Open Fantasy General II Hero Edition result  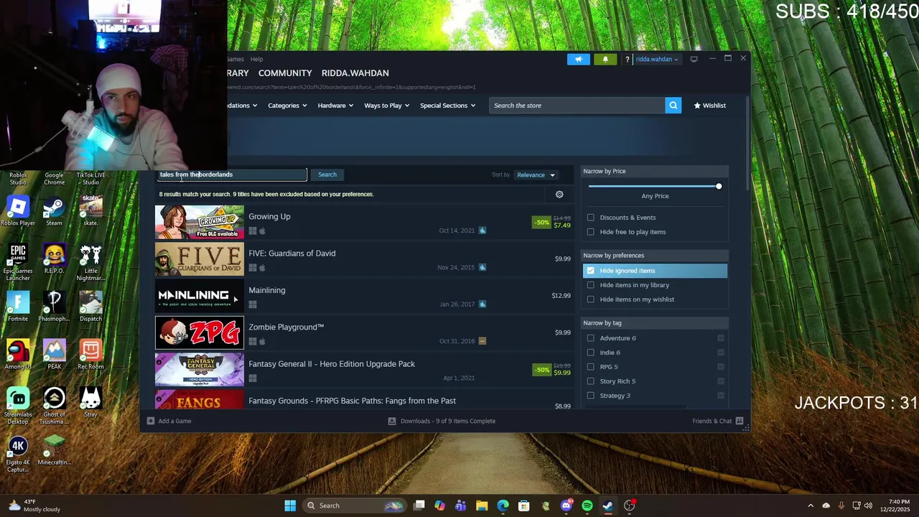point(332,364)
